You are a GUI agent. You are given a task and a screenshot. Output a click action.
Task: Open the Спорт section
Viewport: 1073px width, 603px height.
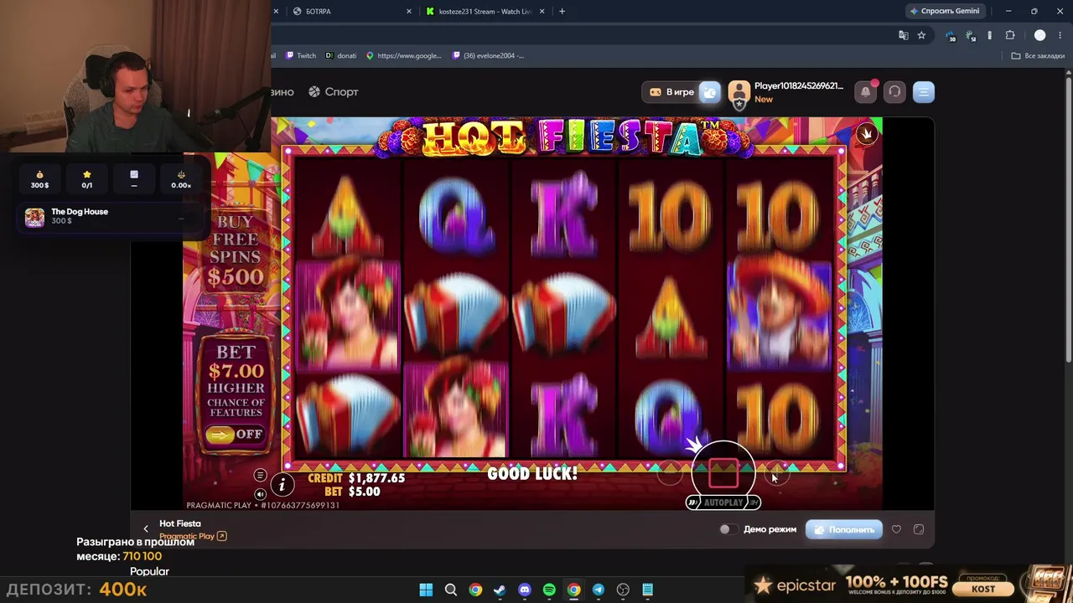point(334,92)
